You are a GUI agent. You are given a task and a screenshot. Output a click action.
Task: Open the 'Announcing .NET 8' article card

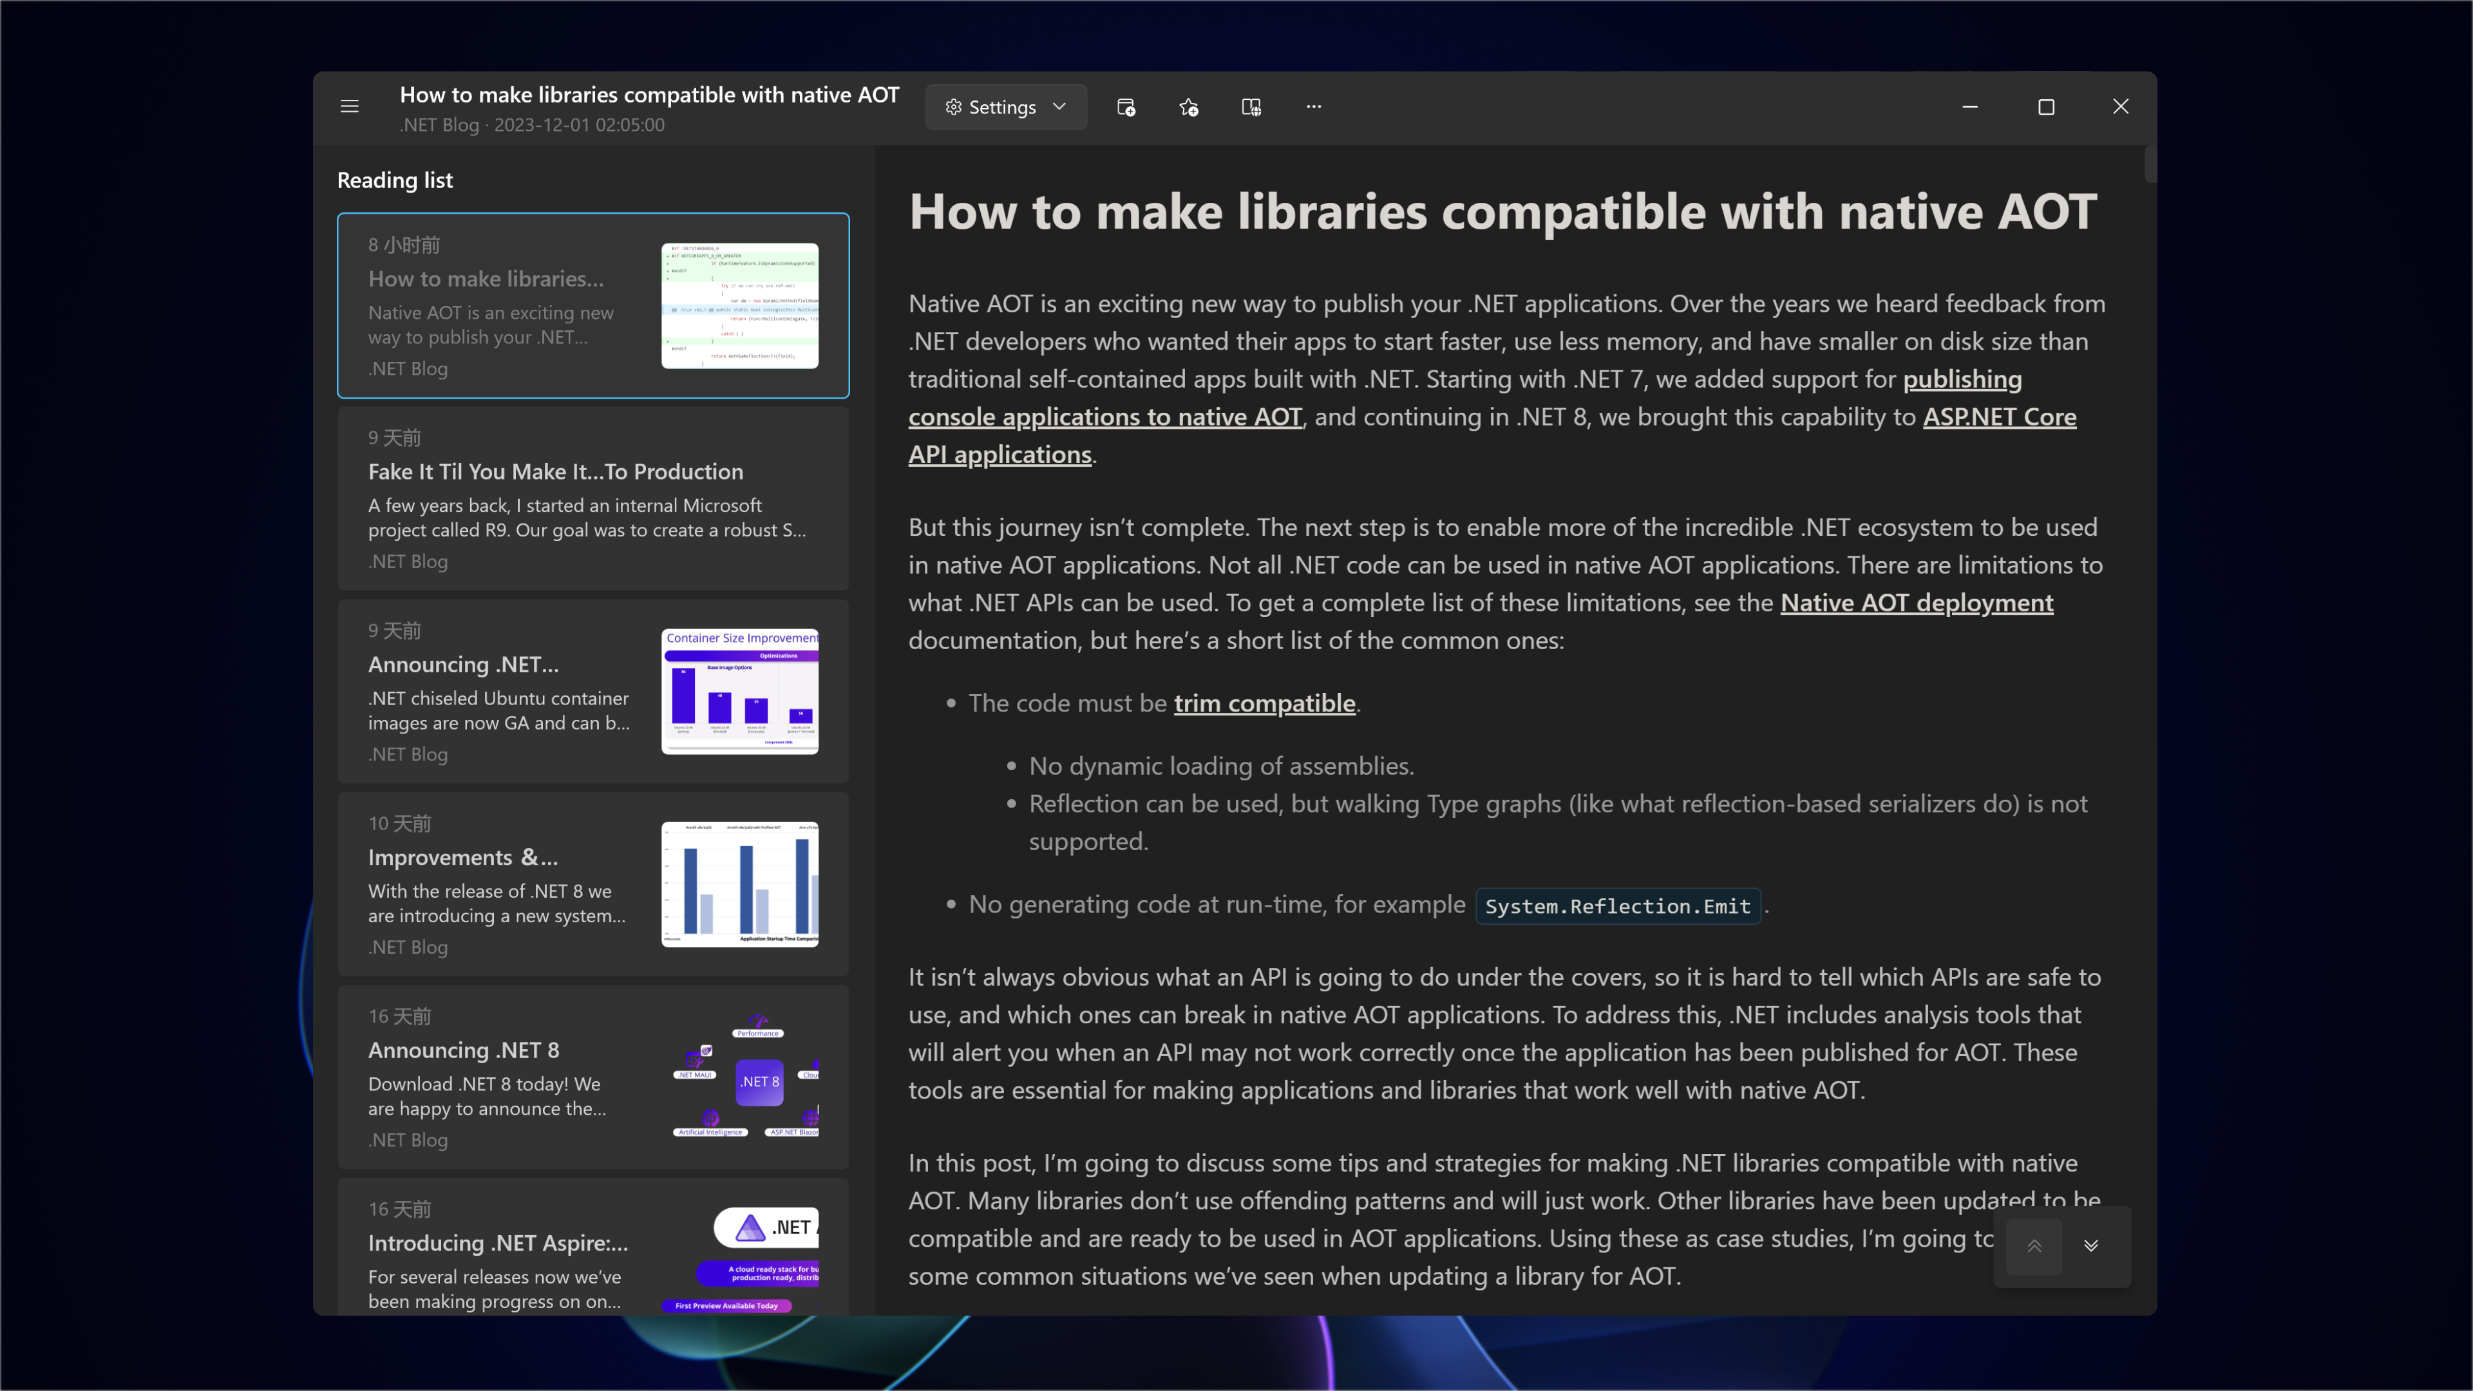click(593, 1077)
